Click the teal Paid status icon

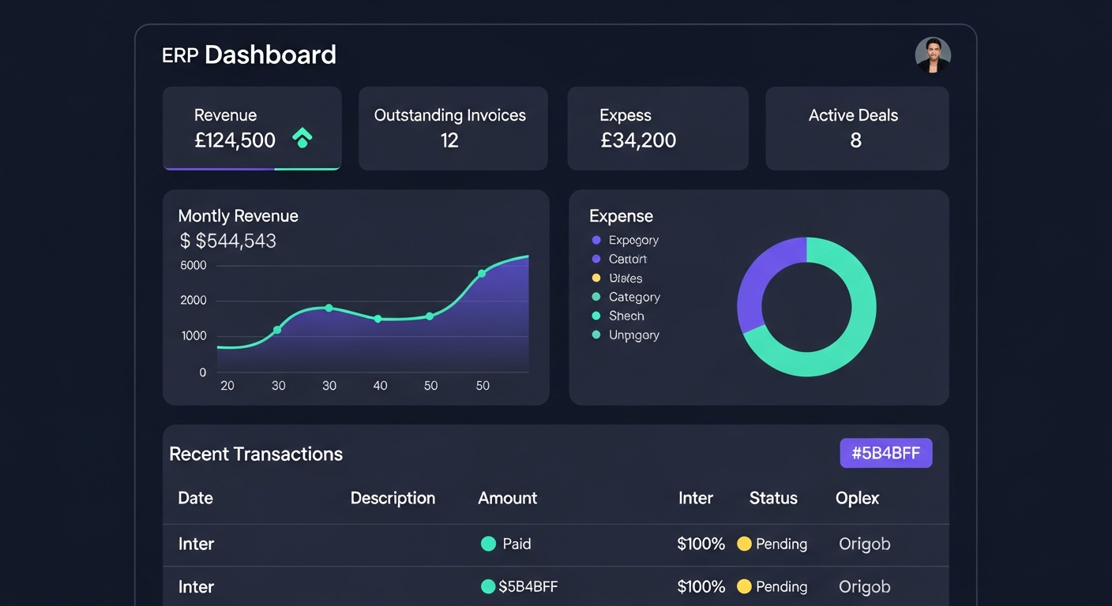click(487, 544)
